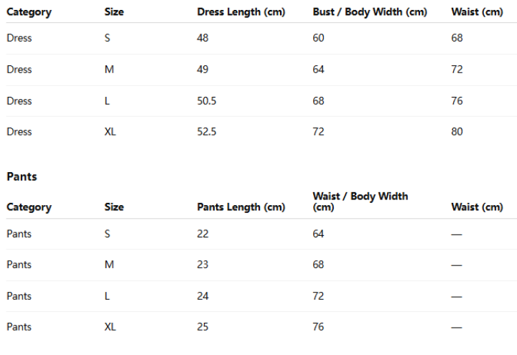Select the waist value 80 for Dress XL
This screenshot has height=355, width=517.
point(457,132)
